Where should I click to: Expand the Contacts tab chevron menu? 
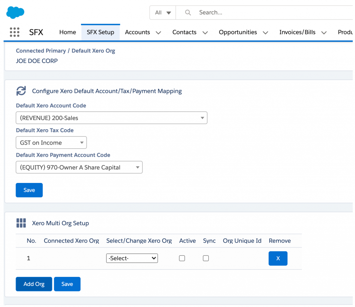pos(205,33)
